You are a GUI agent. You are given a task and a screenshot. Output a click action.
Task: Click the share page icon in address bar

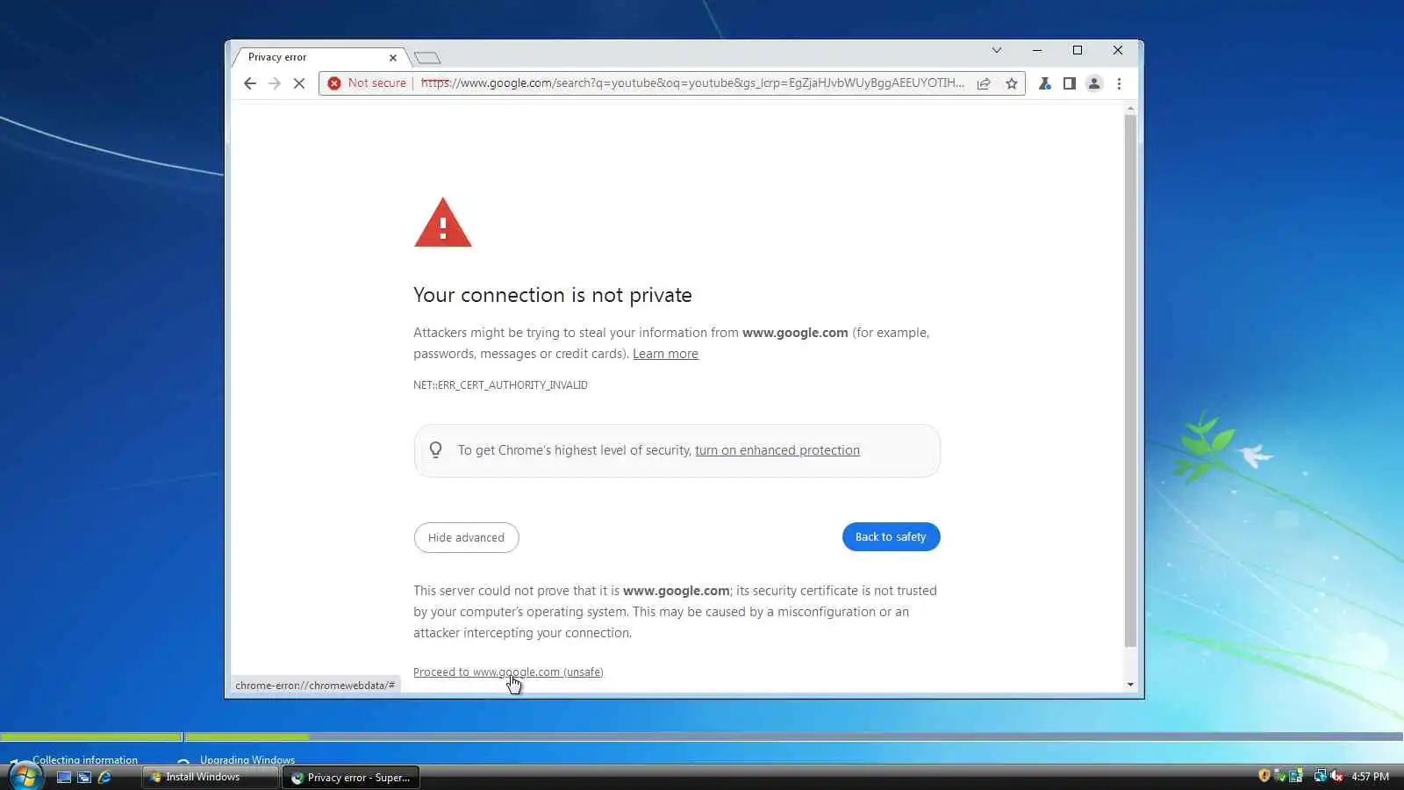(984, 83)
